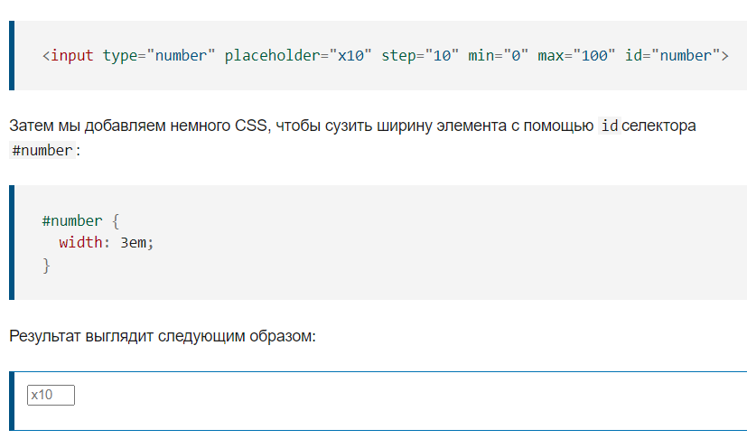This screenshot has height=439, width=747.
Task: Click the red 'input' tag name in HTML code
Action: [72, 56]
